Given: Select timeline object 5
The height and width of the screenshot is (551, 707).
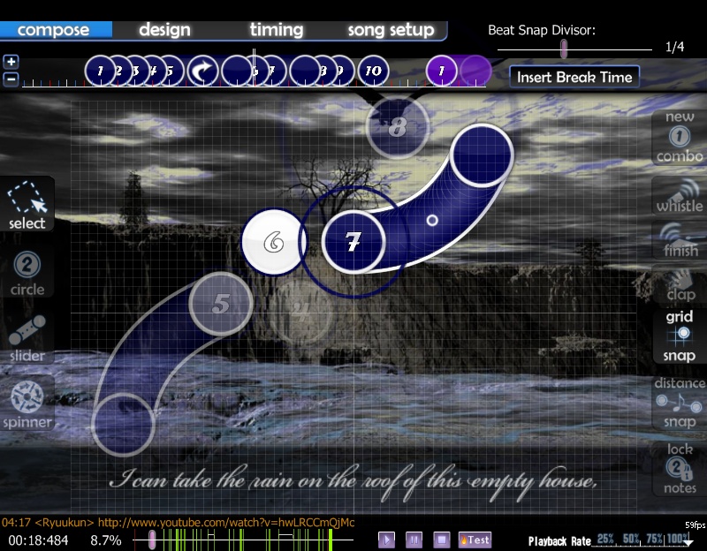Looking at the screenshot, I should coord(171,71).
